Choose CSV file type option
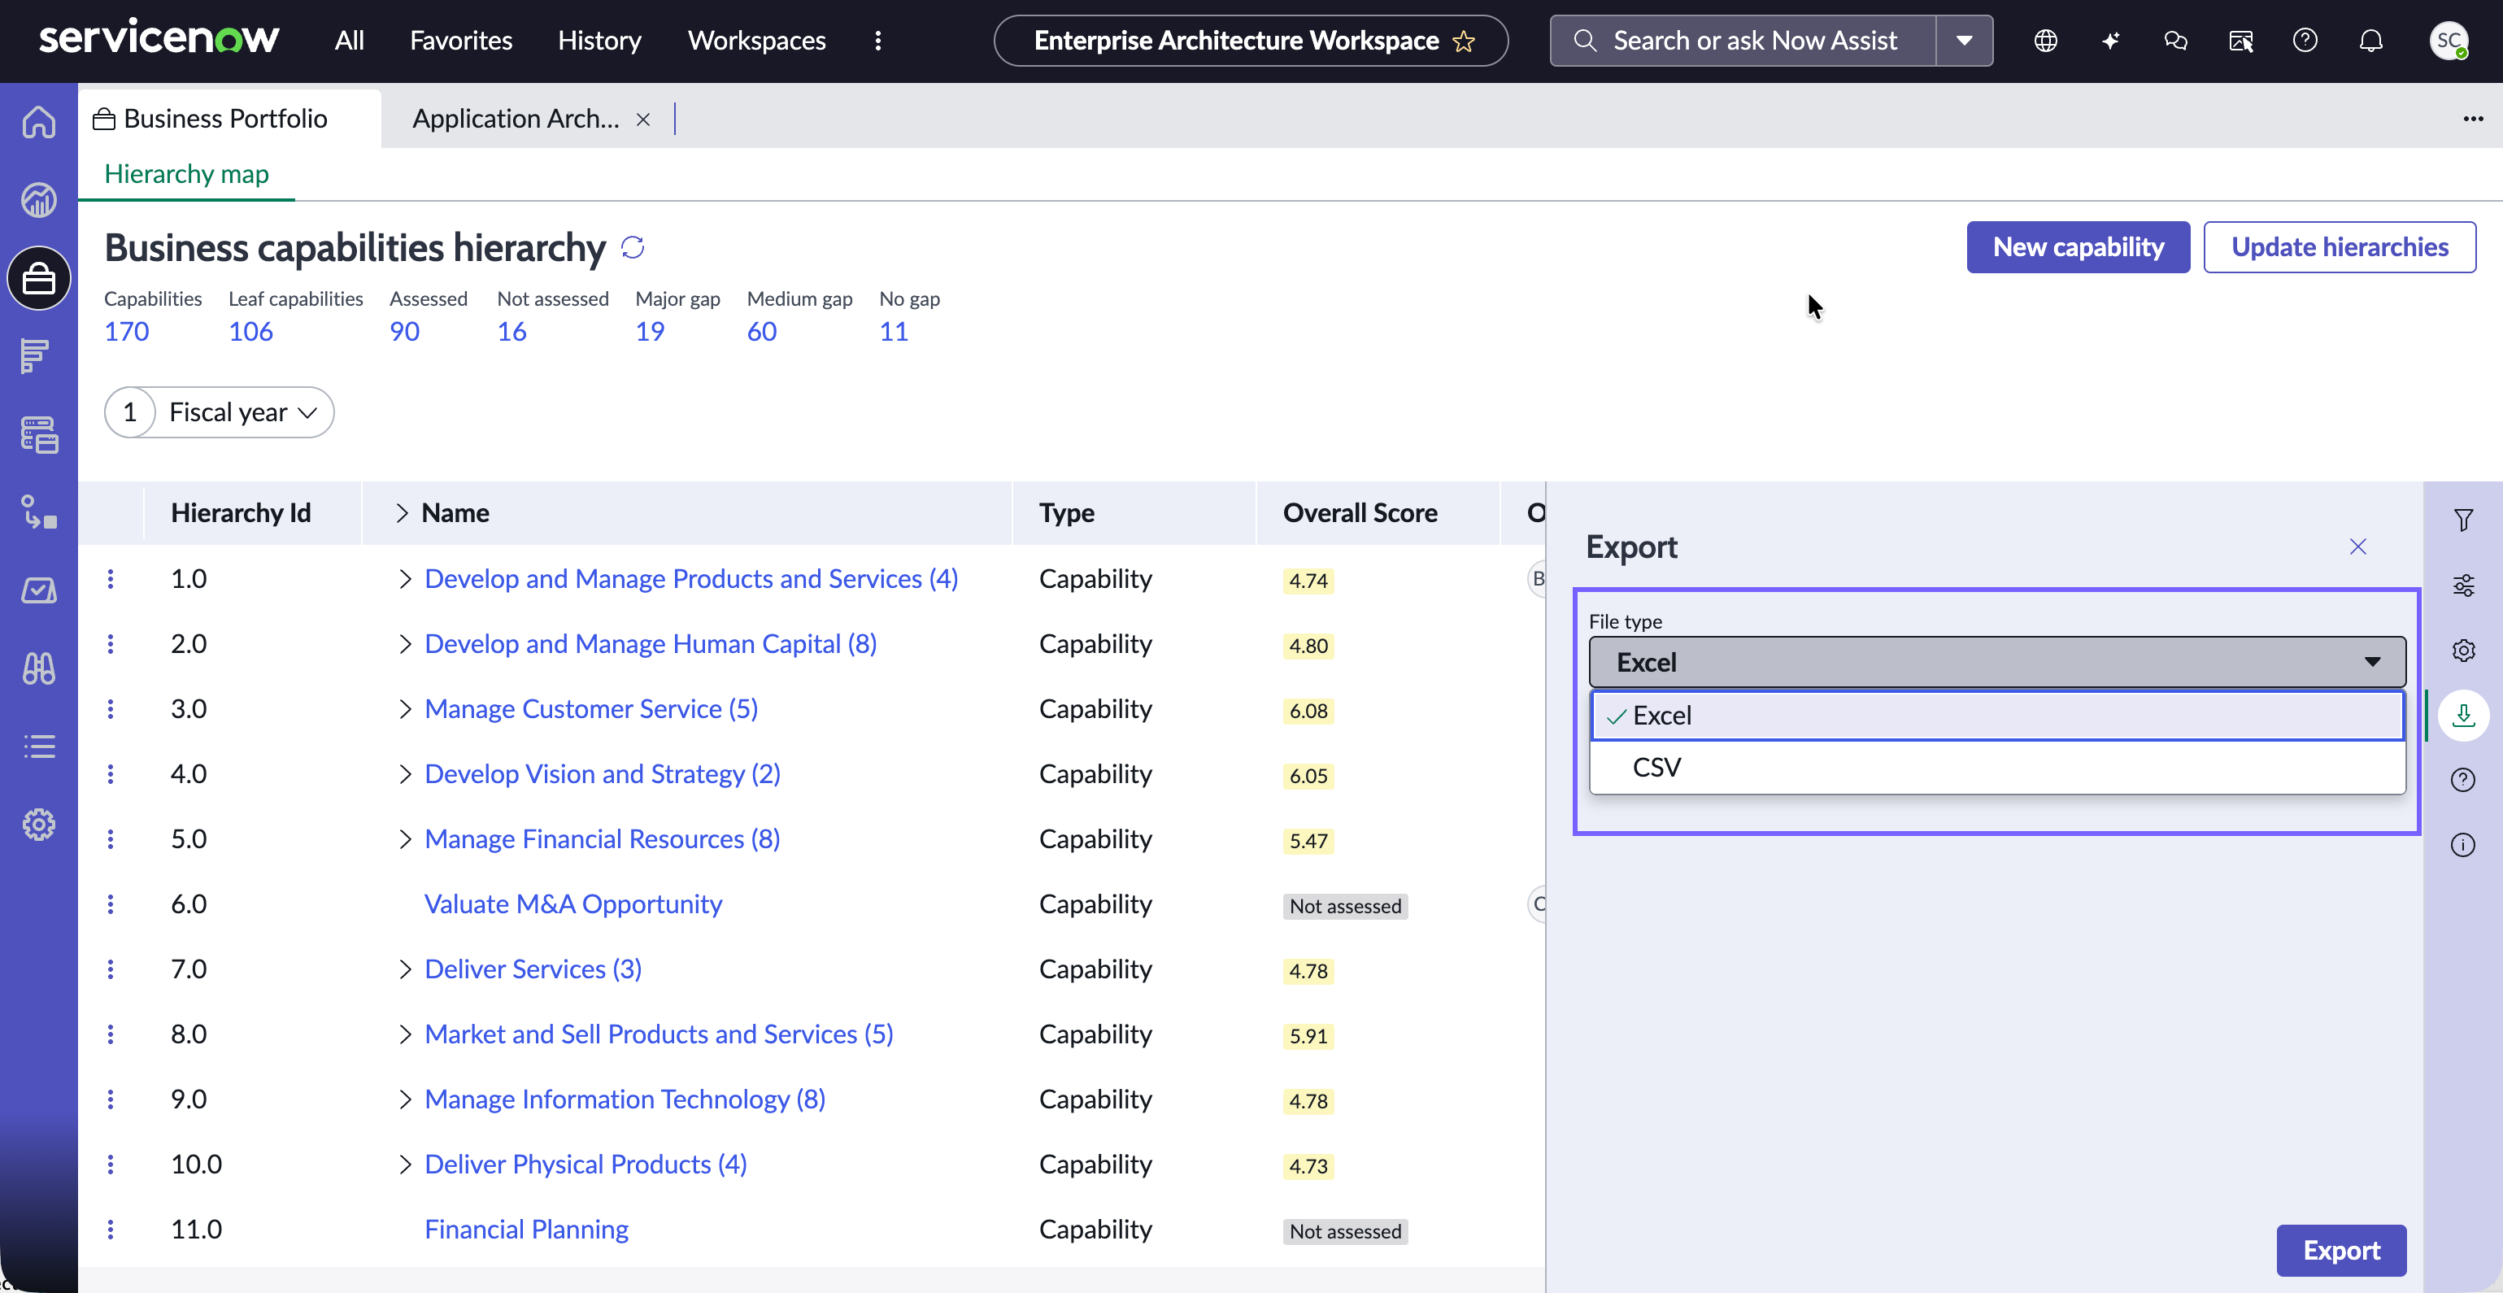Screen dimensions: 2503x1293 pos(1996,768)
